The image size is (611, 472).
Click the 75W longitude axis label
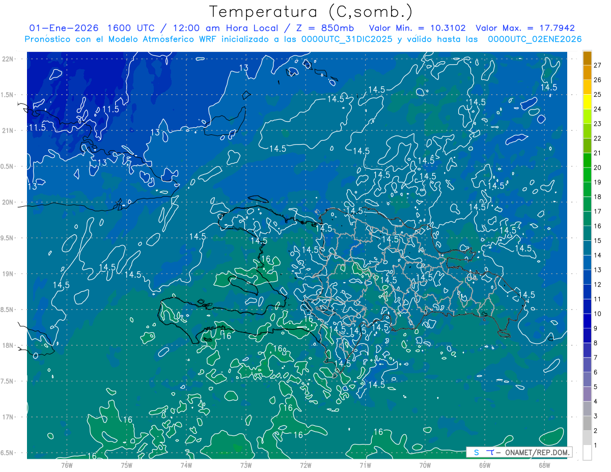[x=127, y=465]
